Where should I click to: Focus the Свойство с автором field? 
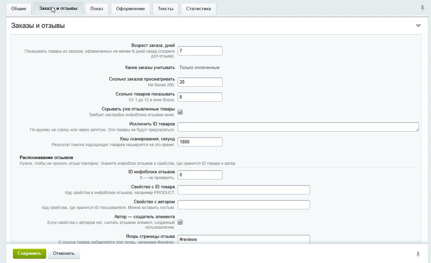click(x=244, y=205)
